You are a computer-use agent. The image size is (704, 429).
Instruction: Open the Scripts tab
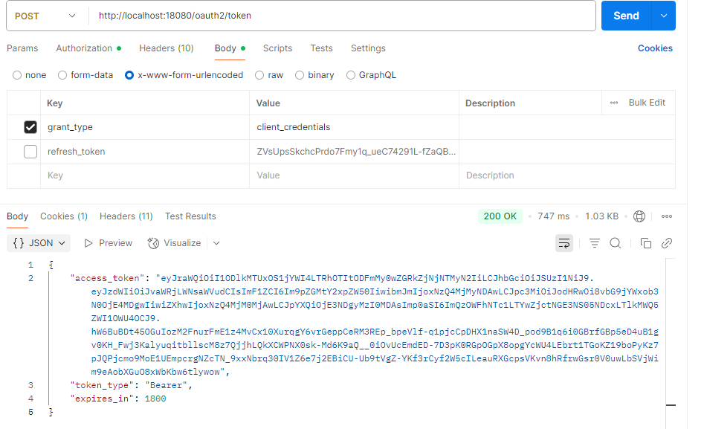coord(277,48)
